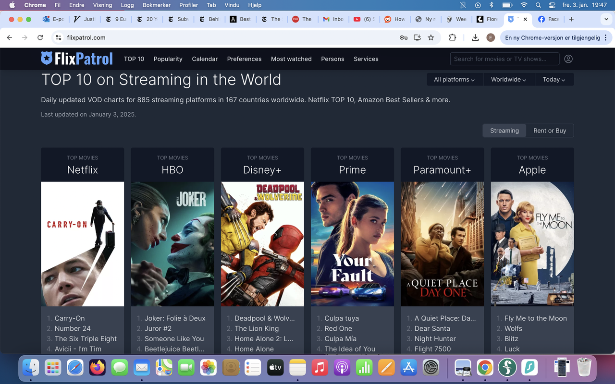Image resolution: width=615 pixels, height=384 pixels.
Task: Go to the Persons nav item
Action: click(332, 59)
